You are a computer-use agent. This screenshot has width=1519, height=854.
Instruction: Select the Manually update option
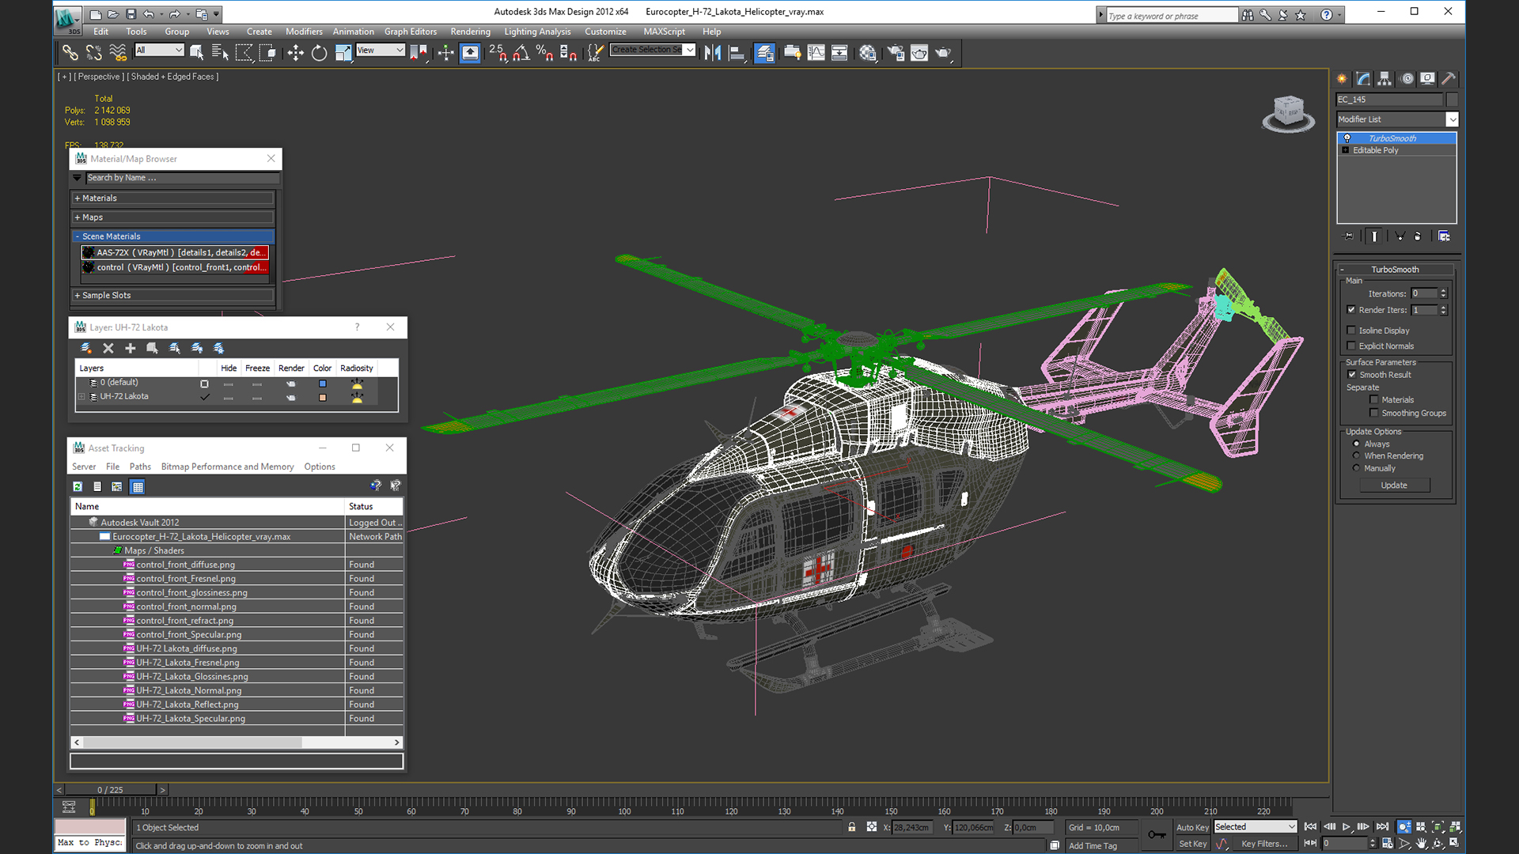point(1357,468)
